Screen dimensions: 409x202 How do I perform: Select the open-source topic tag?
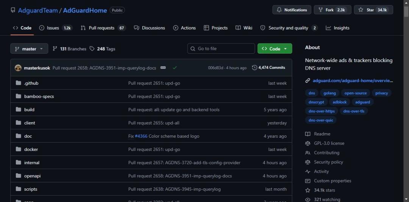coord(356,93)
